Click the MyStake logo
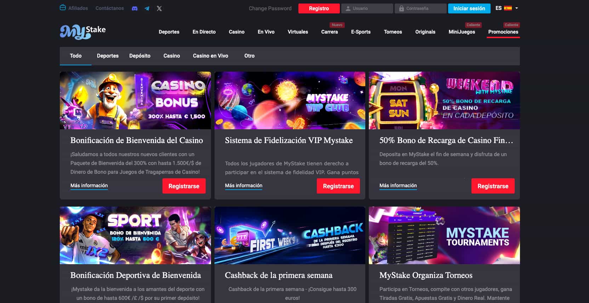Viewport: 589px width, 303px height. (83, 32)
